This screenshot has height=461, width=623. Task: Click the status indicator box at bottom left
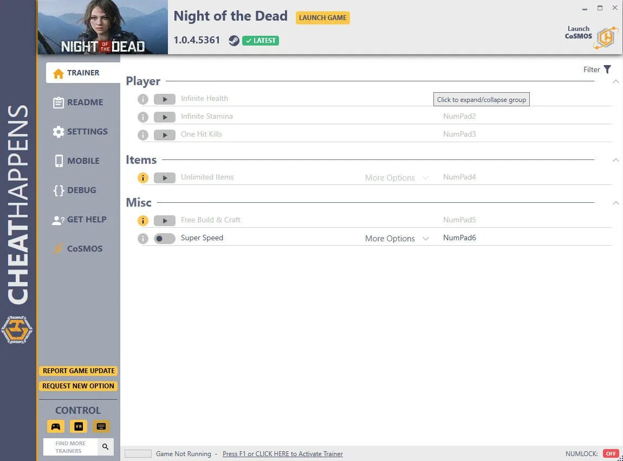[x=138, y=454]
